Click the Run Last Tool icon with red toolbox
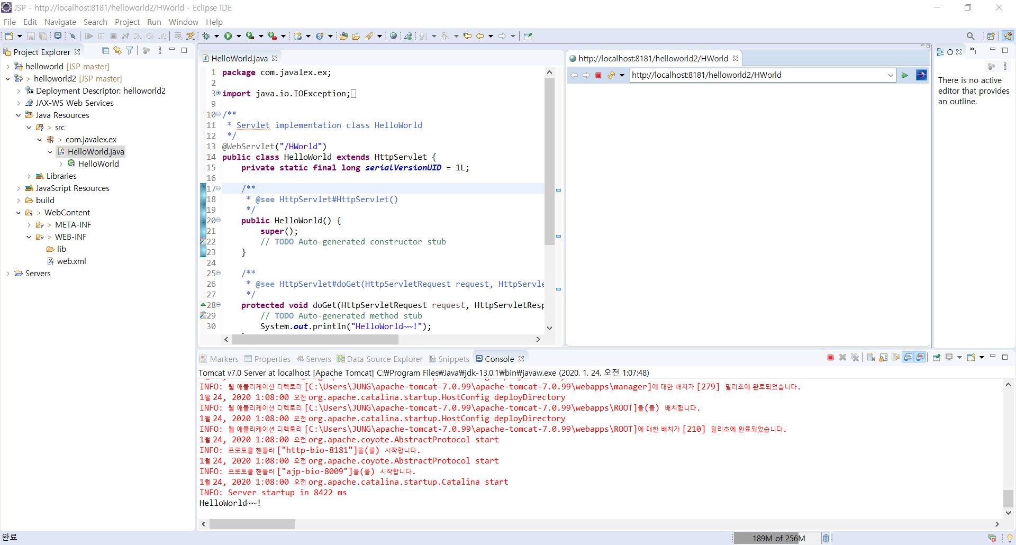The height and width of the screenshot is (545, 1016). click(273, 36)
